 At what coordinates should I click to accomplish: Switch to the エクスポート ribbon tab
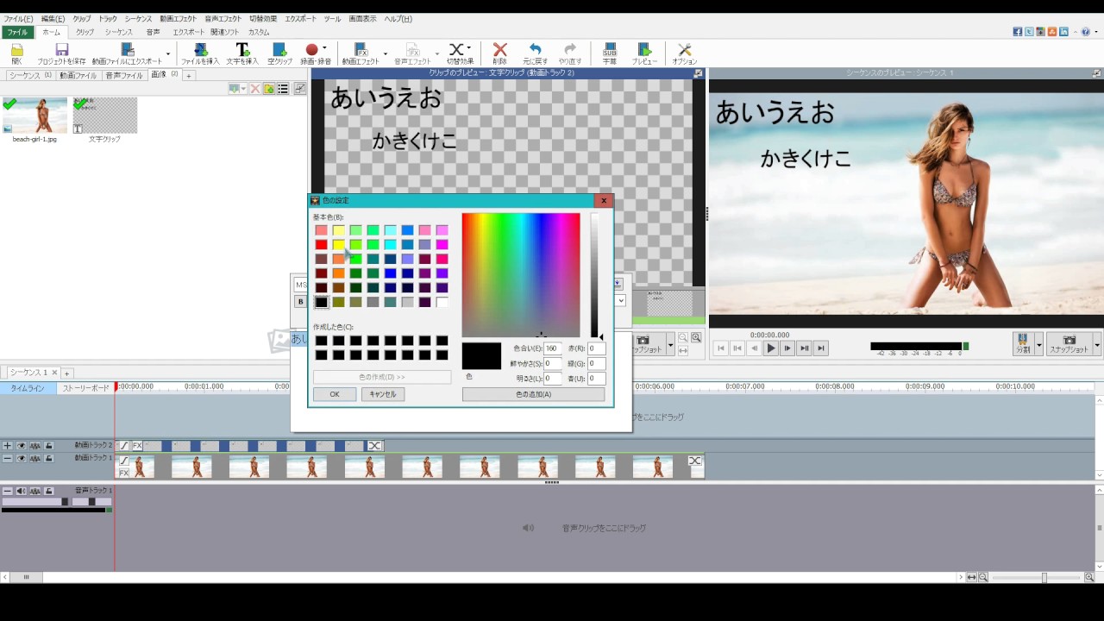[x=188, y=32]
